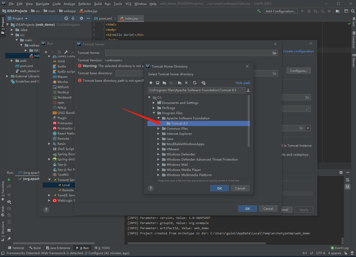Open Project Structure icon in main toolbar
The height and width of the screenshot is (257, 356).
(338, 11)
